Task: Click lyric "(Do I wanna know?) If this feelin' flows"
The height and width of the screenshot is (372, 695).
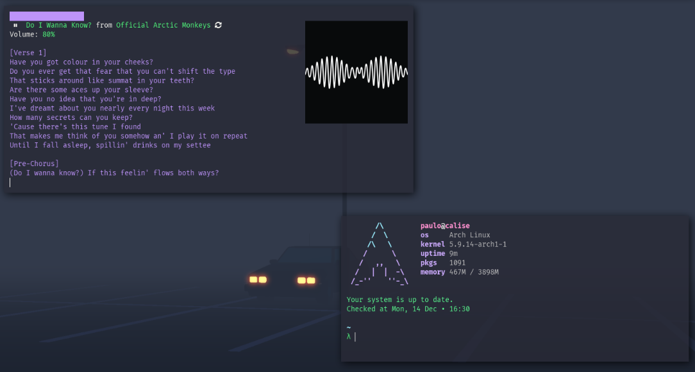Action: [114, 173]
